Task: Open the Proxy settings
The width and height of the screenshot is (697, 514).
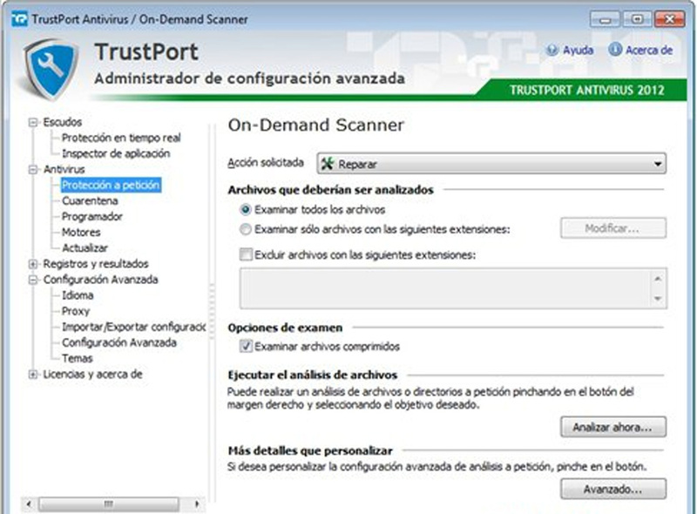Action: [x=76, y=311]
